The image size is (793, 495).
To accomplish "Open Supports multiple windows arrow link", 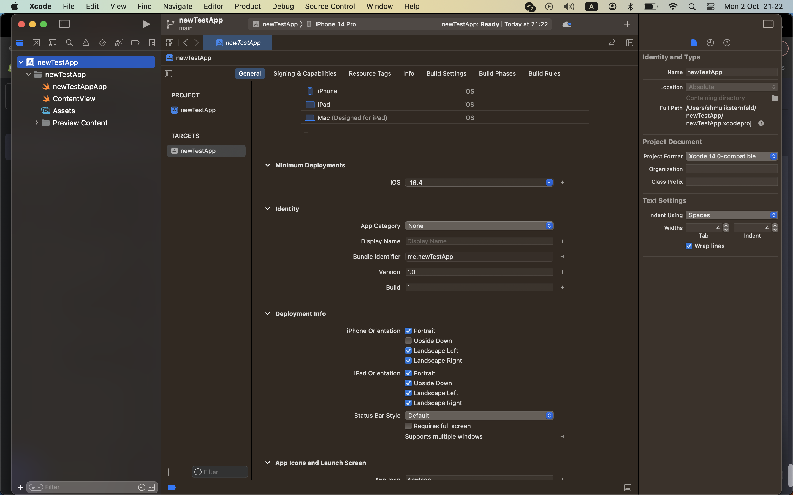I will [562, 436].
